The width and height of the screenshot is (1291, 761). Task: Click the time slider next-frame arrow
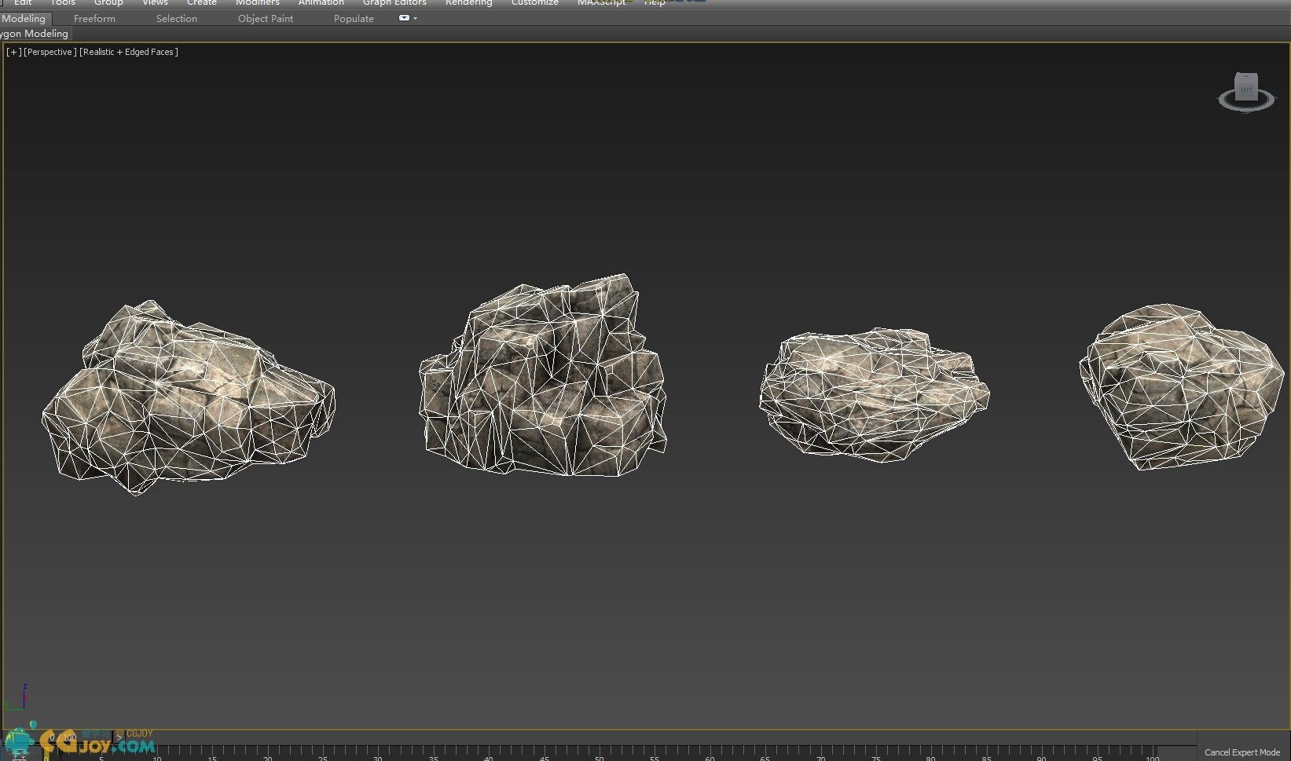click(x=119, y=737)
